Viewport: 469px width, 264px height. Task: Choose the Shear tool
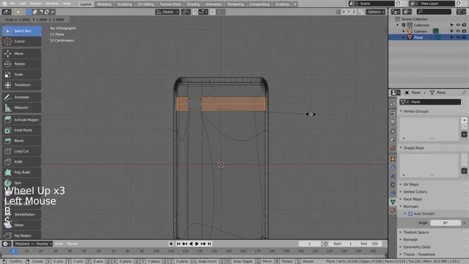(21, 225)
